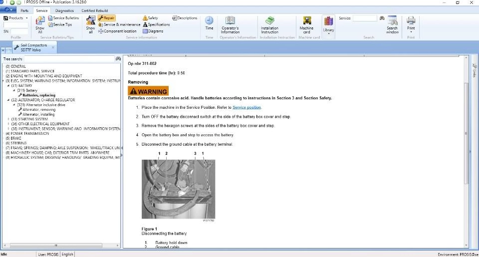Screen dimensions: 479x257
Task: Open Descriptions
Action: point(185,18)
